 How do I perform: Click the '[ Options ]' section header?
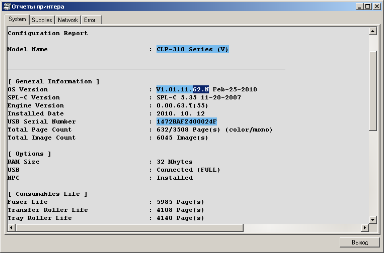tap(29, 154)
